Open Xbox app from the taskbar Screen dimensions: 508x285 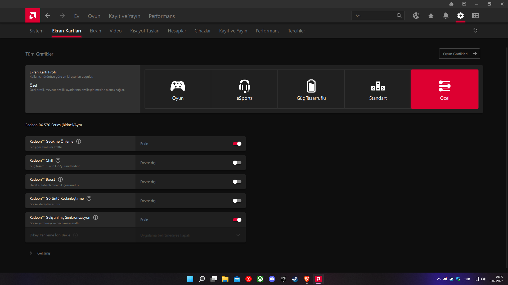point(260,279)
